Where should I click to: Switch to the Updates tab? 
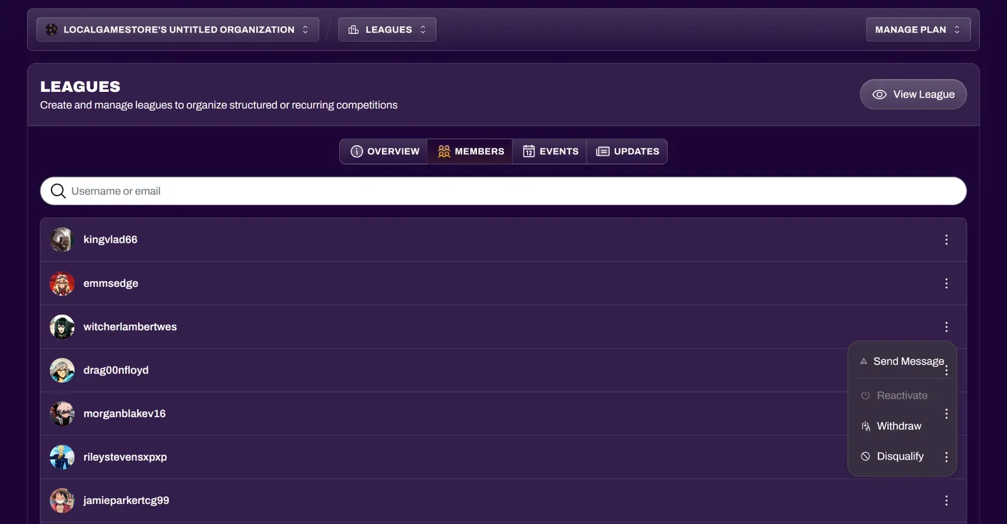click(627, 152)
